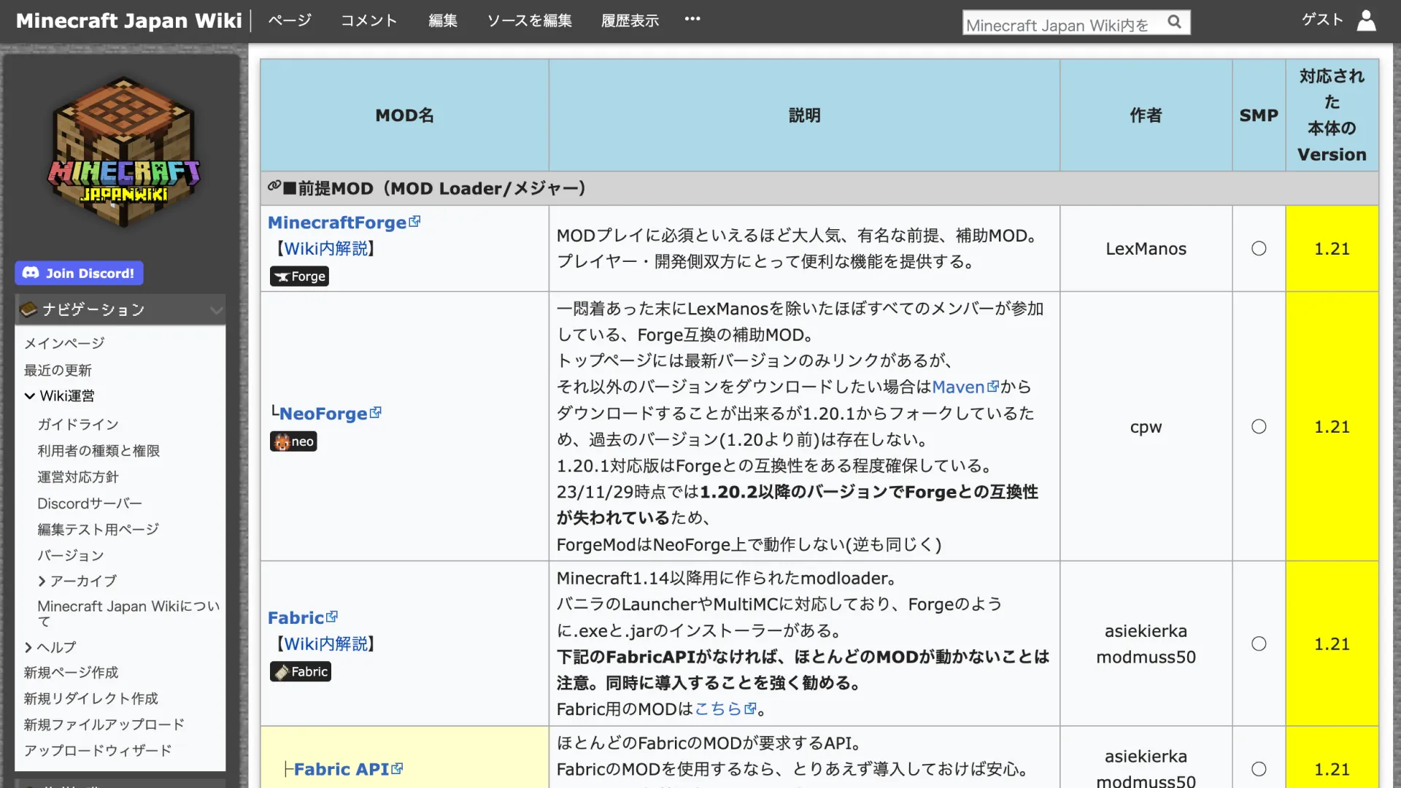The image size is (1401, 788).
Task: Click the Minecraft Japan Wiki site title
Action: pyautogui.click(x=129, y=20)
